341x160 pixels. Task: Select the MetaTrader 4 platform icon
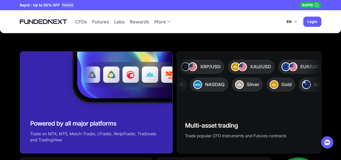click(x=92, y=75)
